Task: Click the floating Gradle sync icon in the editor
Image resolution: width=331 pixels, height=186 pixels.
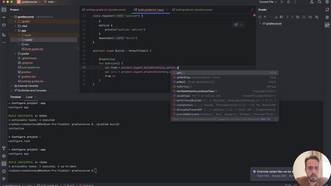Action: 236,25
